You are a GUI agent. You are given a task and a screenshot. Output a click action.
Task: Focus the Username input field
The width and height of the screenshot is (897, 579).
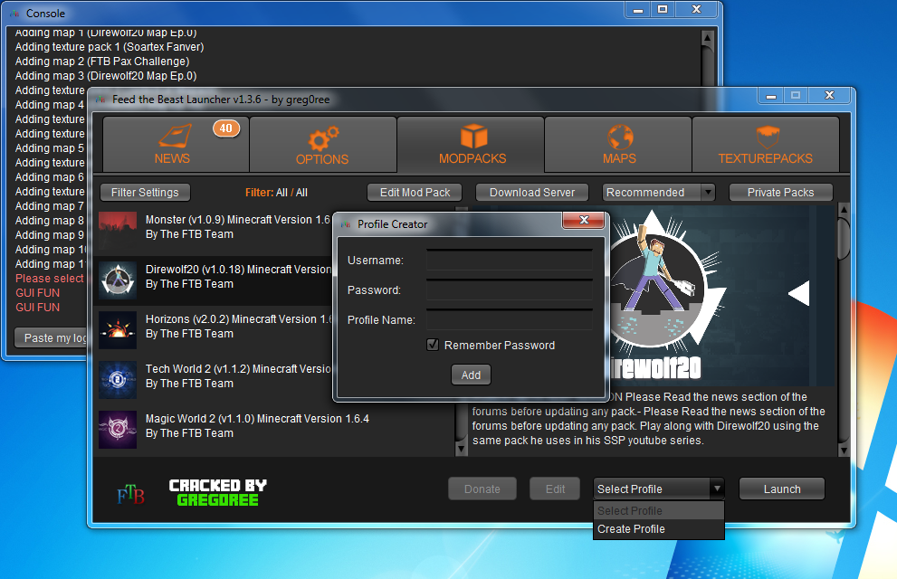point(509,260)
